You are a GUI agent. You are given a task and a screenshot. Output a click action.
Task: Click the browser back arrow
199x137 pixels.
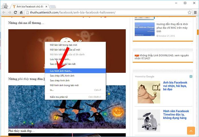pyautogui.click(x=4, y=13)
